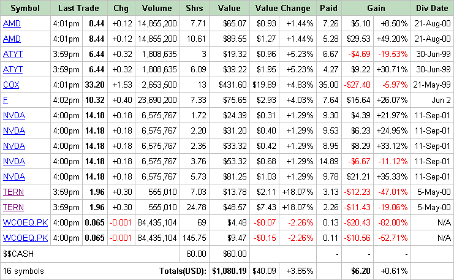Select the +26.07% gain cell
Image resolution: width=454 pixels, height=280 pixels.
point(392,100)
